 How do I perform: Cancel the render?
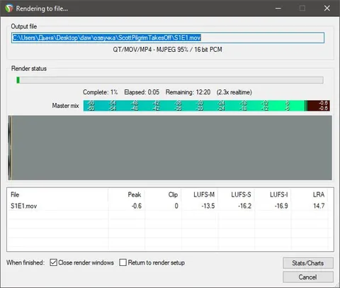308,277
